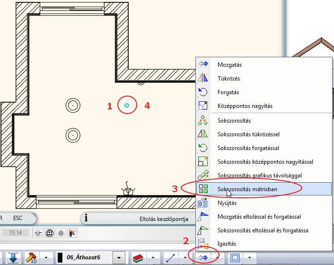The width and height of the screenshot is (334, 265).
Task: Open the material brick dropdown arrow
Action: click(153, 258)
